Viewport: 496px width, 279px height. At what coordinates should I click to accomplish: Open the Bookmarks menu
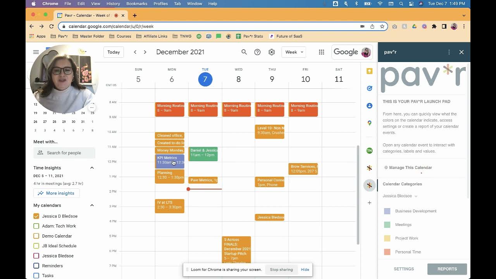(137, 3)
